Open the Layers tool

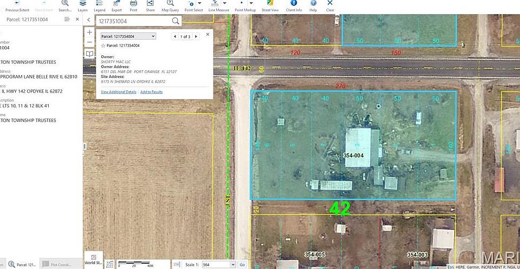tap(82, 6)
